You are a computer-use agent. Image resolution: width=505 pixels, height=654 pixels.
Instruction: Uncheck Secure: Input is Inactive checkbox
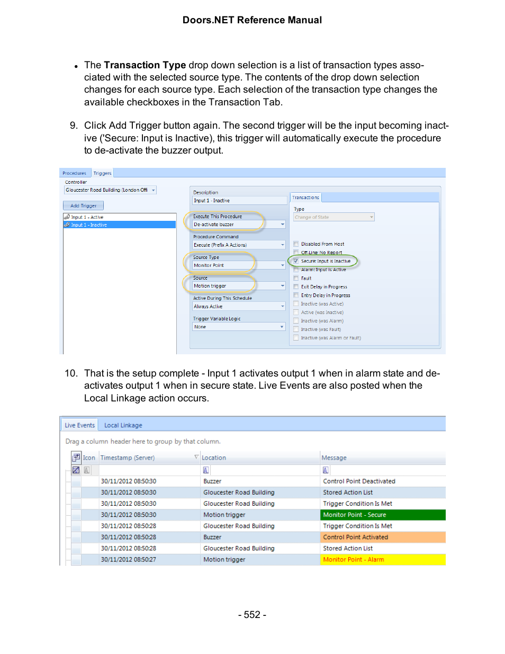(x=296, y=261)
